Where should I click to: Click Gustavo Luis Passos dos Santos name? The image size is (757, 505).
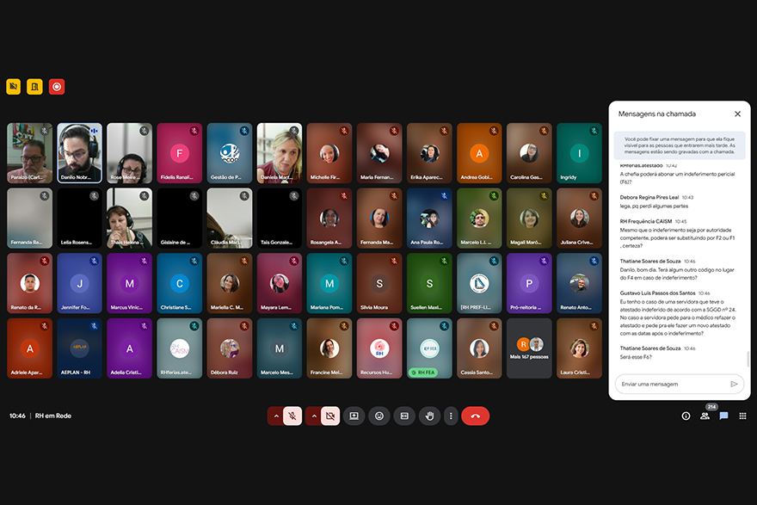(657, 293)
